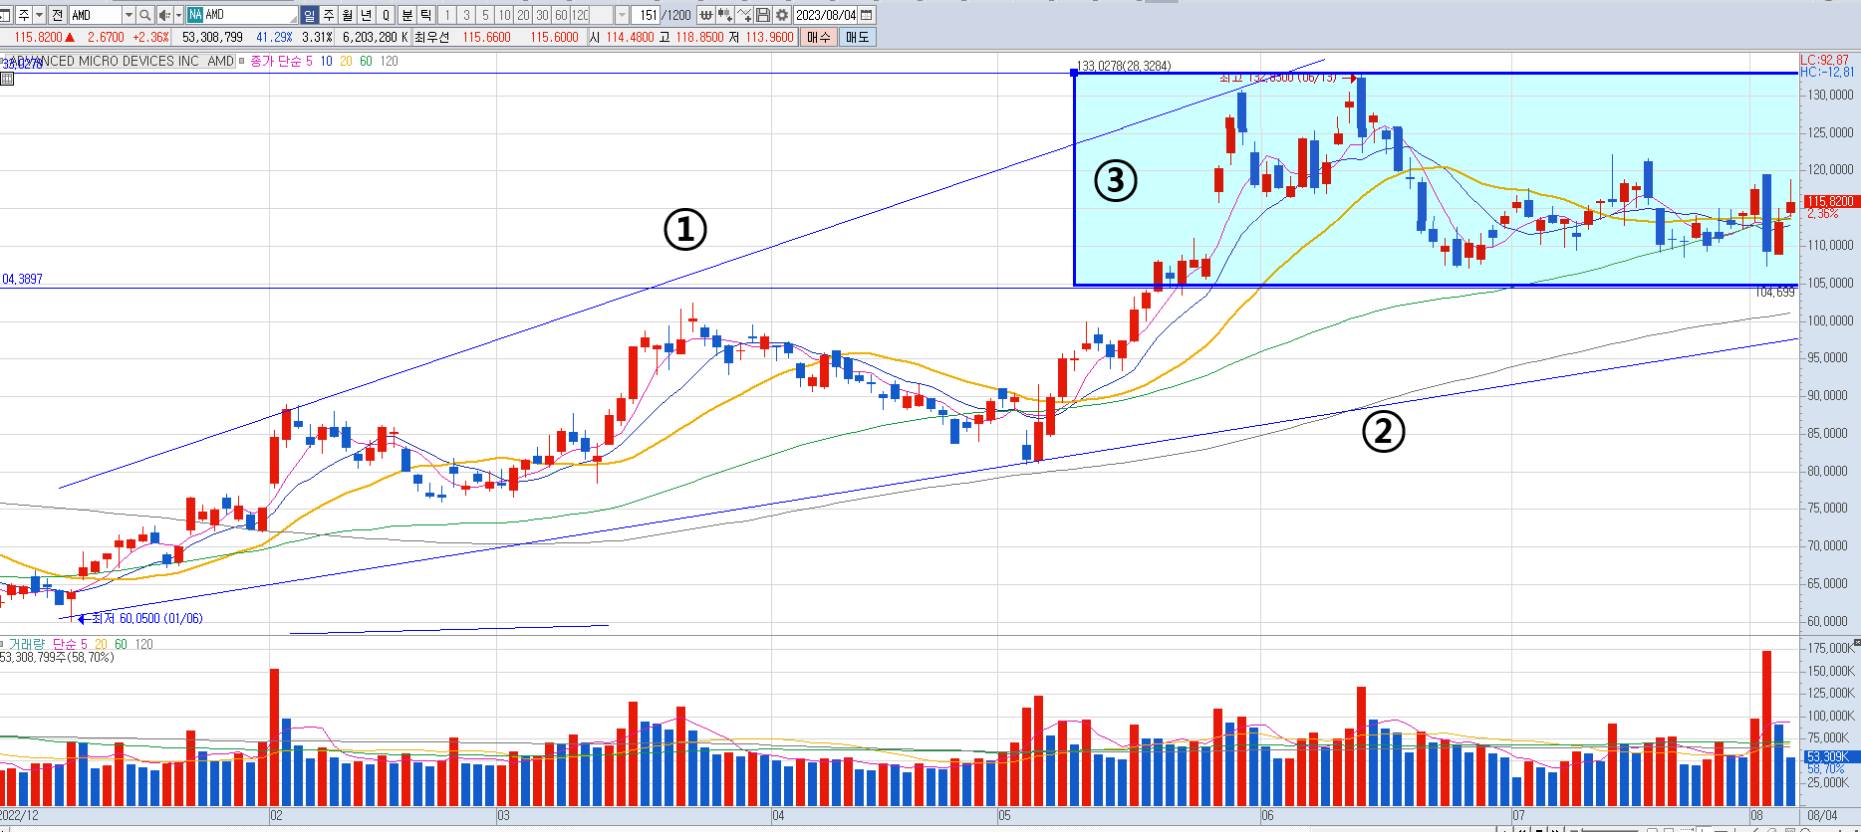Click the 115.8200 current price in quote bar
This screenshot has height=832, width=1861.
(x=38, y=37)
